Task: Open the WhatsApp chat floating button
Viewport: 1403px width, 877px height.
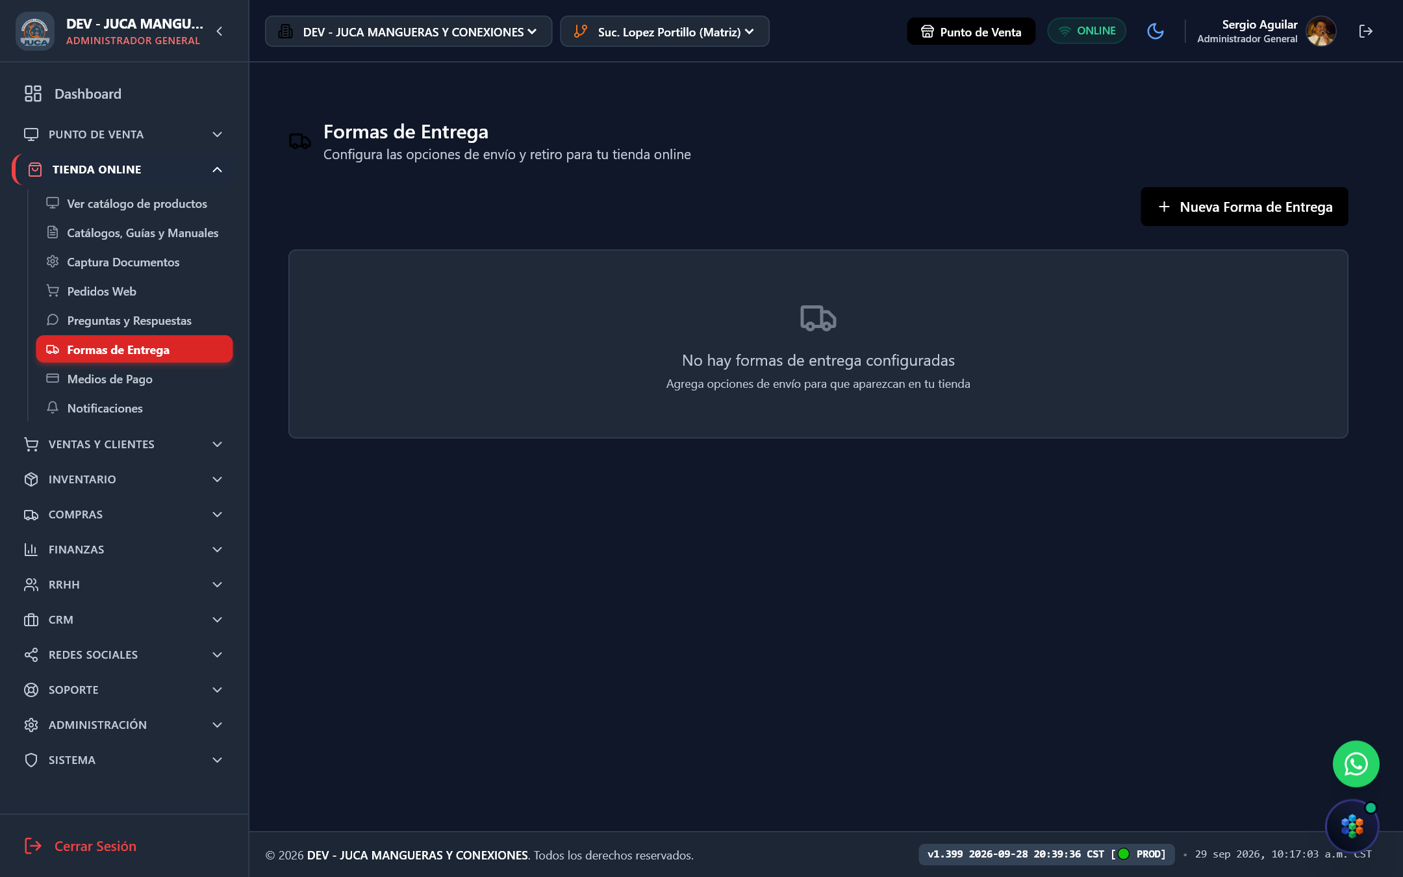Action: click(x=1356, y=764)
